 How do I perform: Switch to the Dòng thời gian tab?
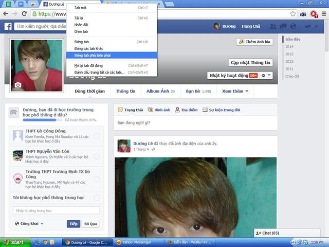[89, 91]
